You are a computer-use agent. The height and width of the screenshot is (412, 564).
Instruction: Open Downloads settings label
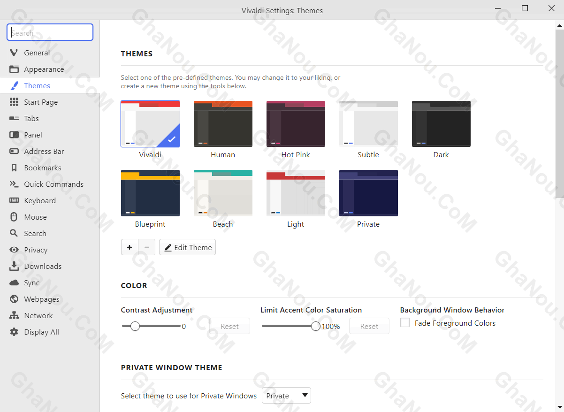tap(43, 266)
